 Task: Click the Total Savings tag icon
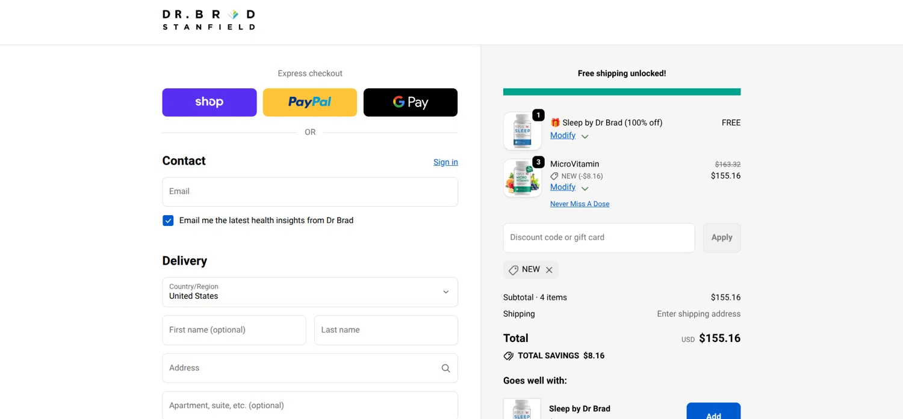[x=509, y=356]
